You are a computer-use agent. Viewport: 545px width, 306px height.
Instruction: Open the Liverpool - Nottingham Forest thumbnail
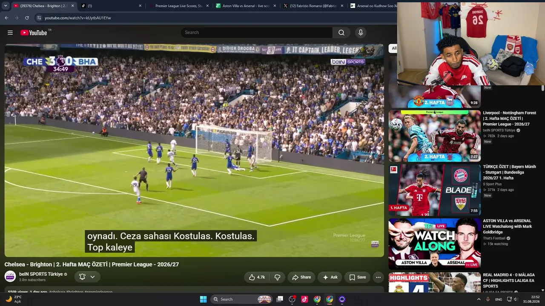click(x=435, y=136)
